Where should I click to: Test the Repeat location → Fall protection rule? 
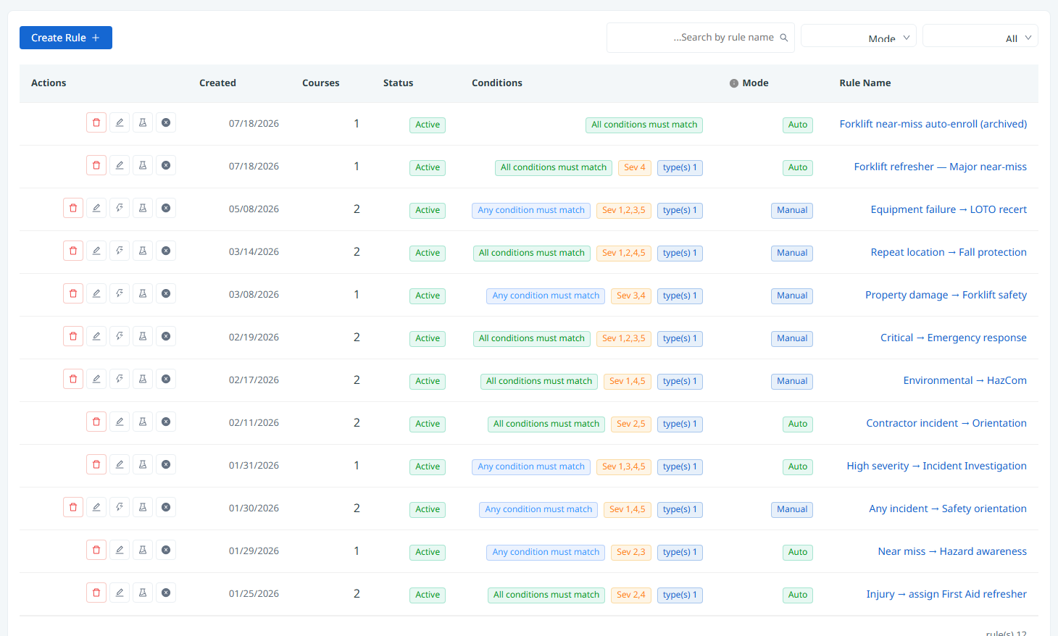tap(143, 251)
